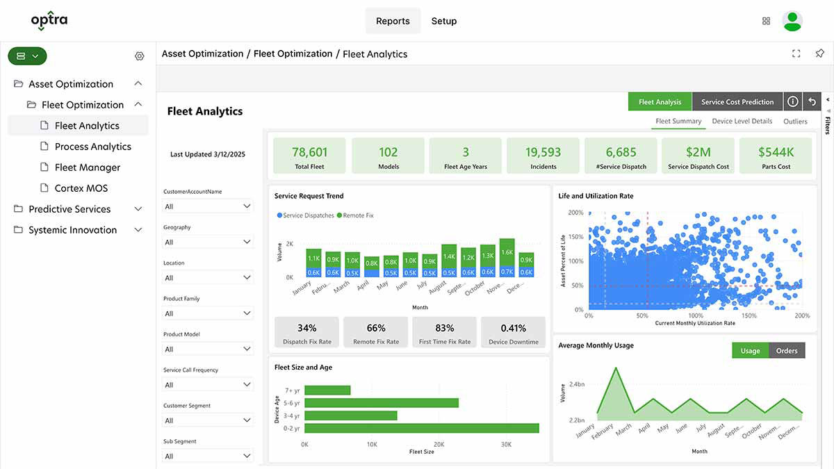Open the settings gear above the sidebar
This screenshot has height=469, width=834.
point(139,56)
